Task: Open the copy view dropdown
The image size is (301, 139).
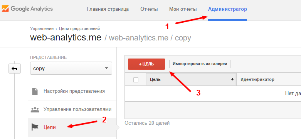Action: [71, 68]
